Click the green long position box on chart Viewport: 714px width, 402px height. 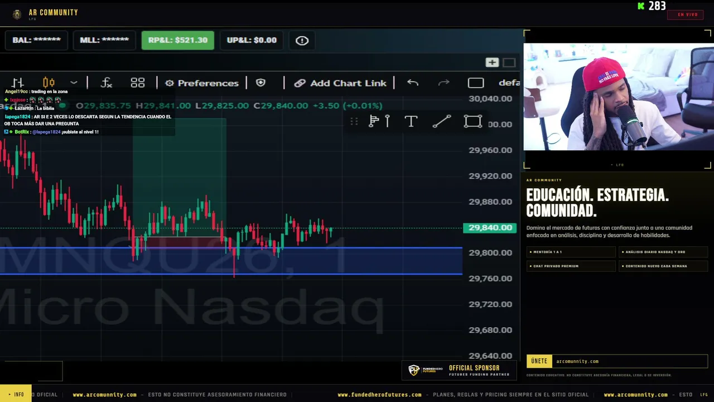coord(179,177)
